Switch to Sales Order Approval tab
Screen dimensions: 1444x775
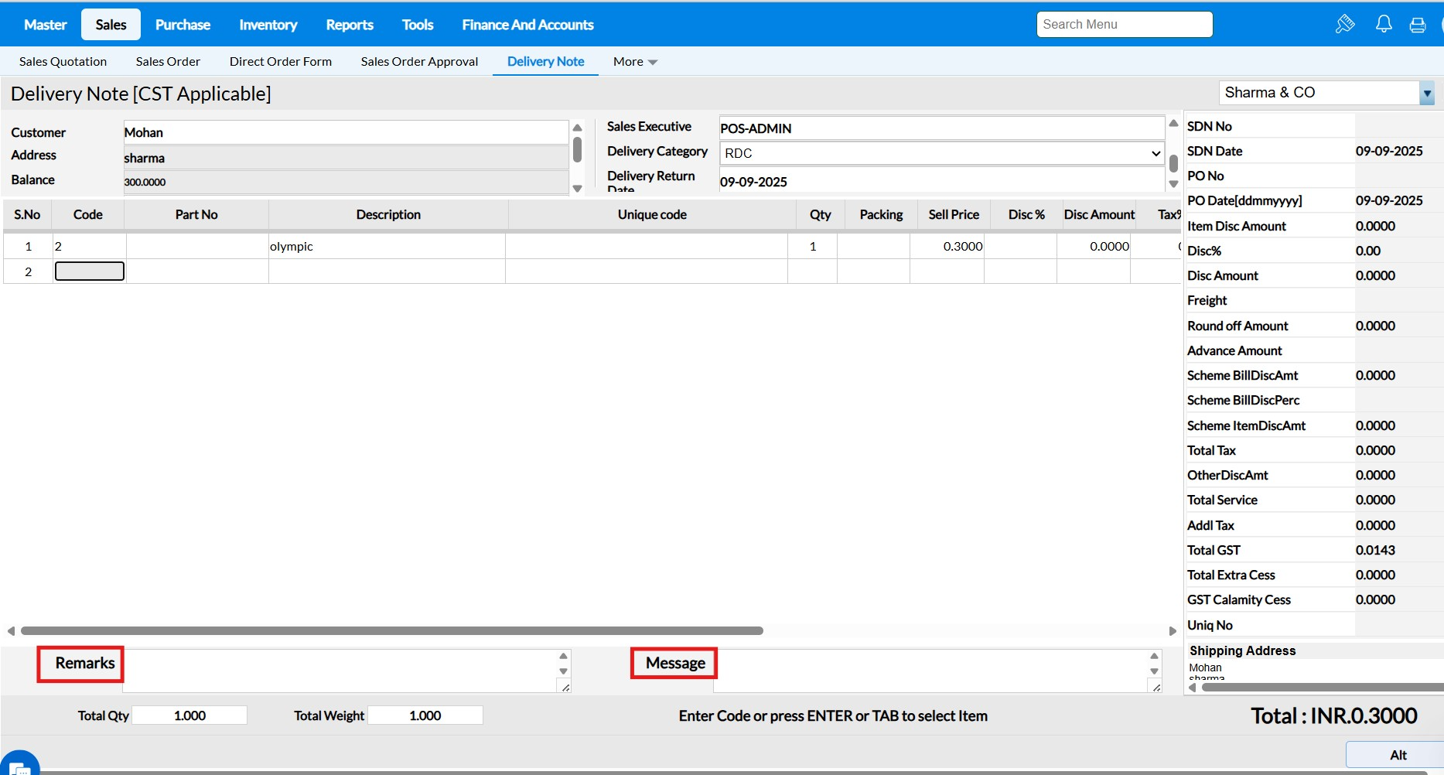click(419, 62)
